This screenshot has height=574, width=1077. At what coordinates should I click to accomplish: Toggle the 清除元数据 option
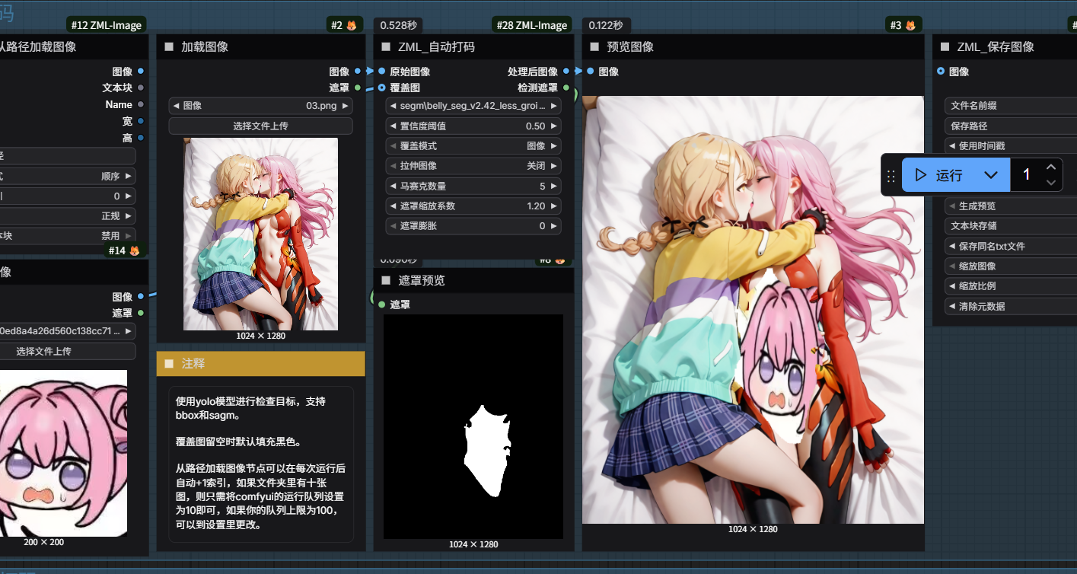coord(1011,306)
